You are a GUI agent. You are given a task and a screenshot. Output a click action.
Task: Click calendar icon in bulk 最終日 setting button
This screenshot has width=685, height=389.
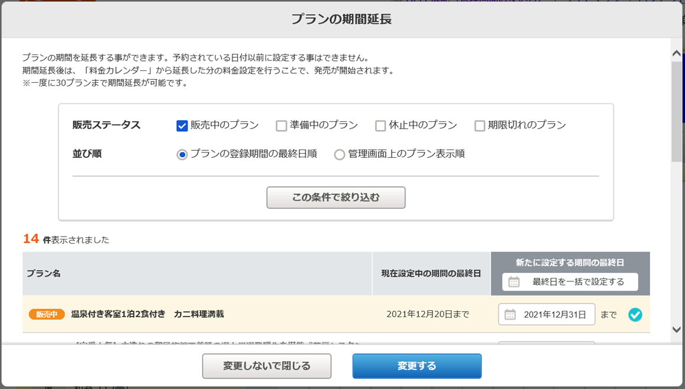(513, 282)
